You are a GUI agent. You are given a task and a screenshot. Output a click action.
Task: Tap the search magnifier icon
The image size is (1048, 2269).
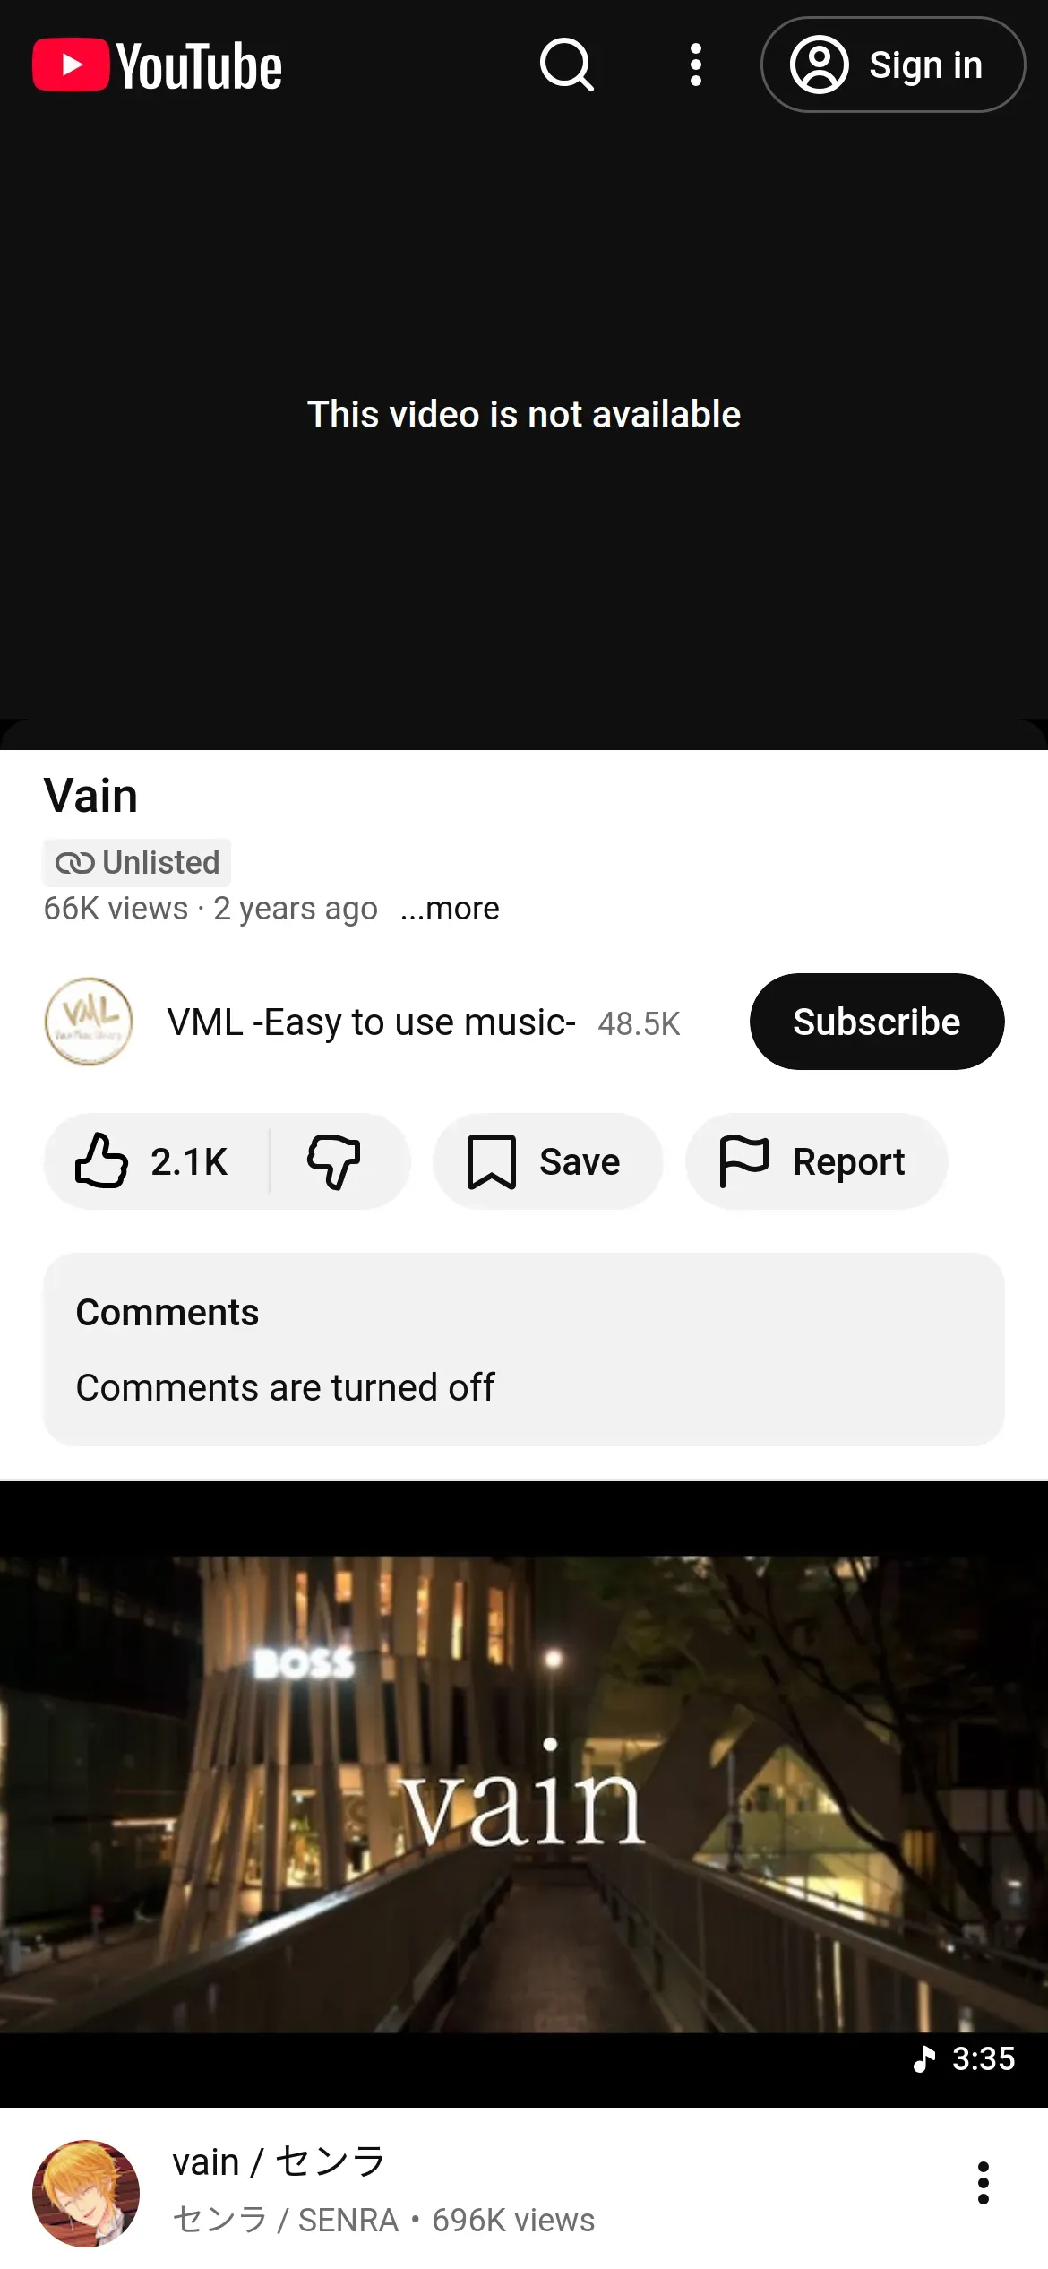[x=567, y=65]
